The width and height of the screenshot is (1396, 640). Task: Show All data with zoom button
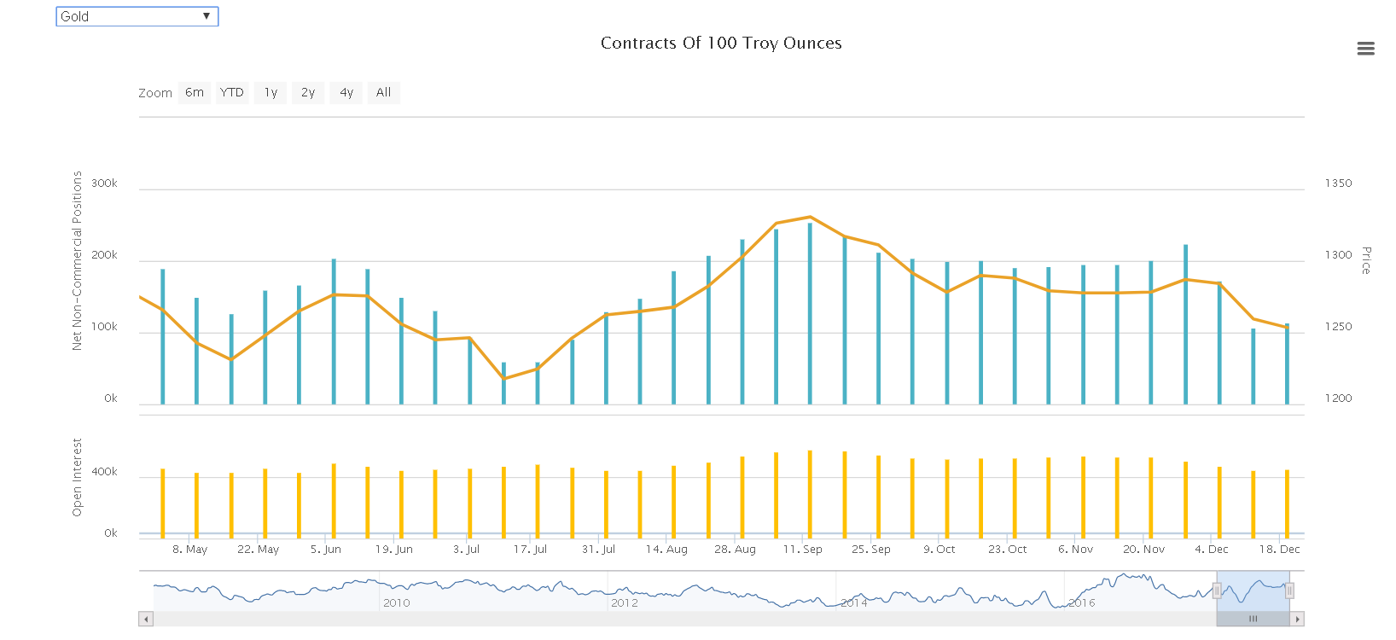coord(384,92)
